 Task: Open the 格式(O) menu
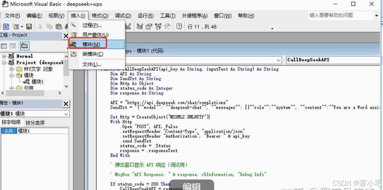pos(100,16)
